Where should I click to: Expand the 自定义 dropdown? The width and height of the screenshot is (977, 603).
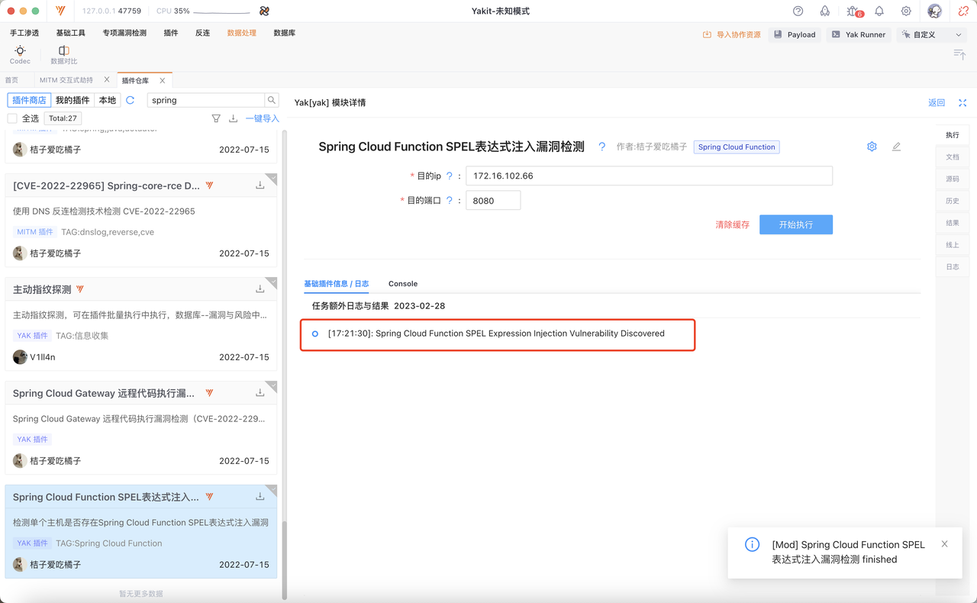pyautogui.click(x=932, y=34)
